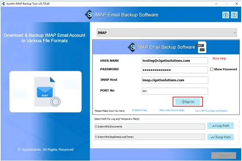Screen dimensions: 242x161
Task: Click 'Select Path For Log and Temporary File(s)' label
Action: (x=117, y=119)
